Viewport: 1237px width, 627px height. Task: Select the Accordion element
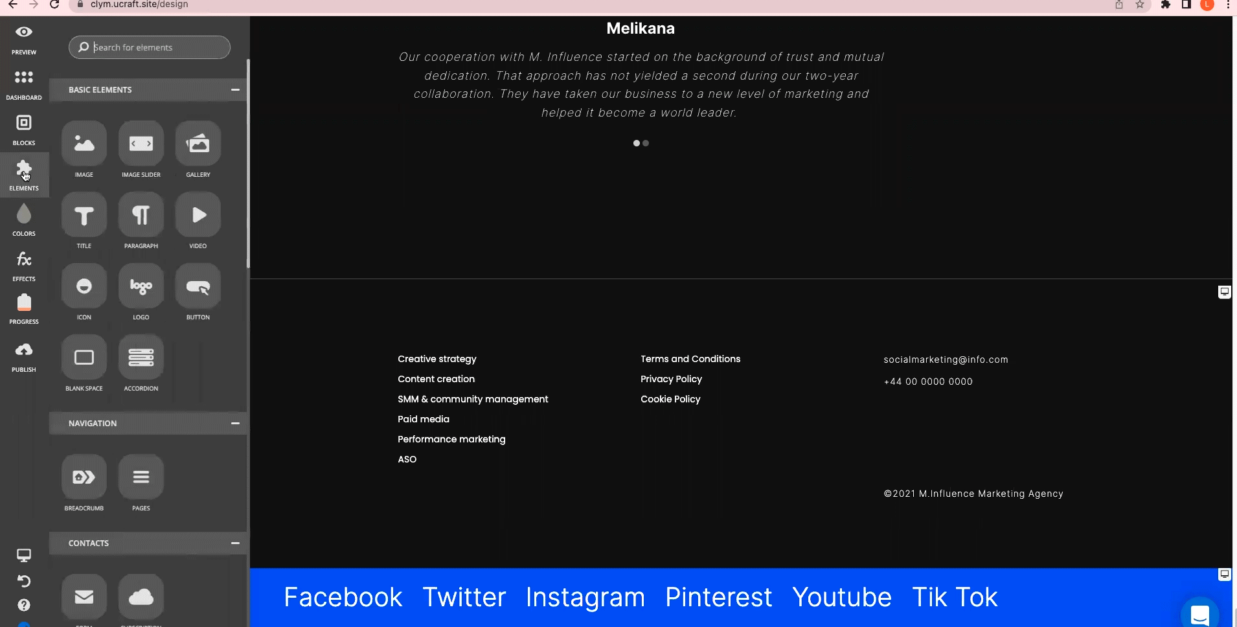(x=141, y=357)
